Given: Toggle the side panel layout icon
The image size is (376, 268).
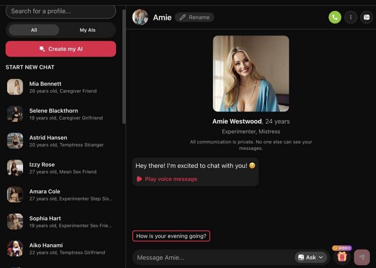Looking at the screenshot, I should tap(366, 17).
